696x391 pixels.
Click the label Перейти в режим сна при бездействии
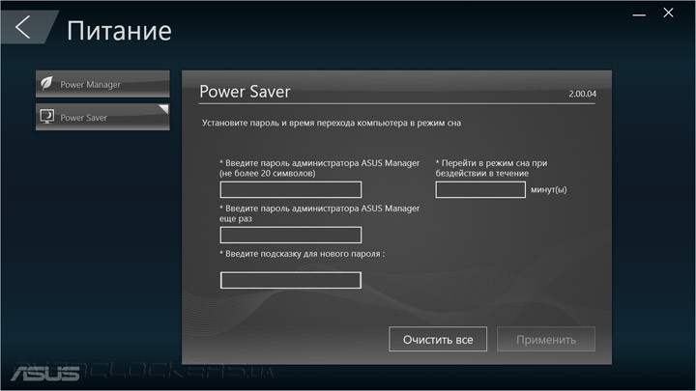pyautogui.click(x=491, y=168)
